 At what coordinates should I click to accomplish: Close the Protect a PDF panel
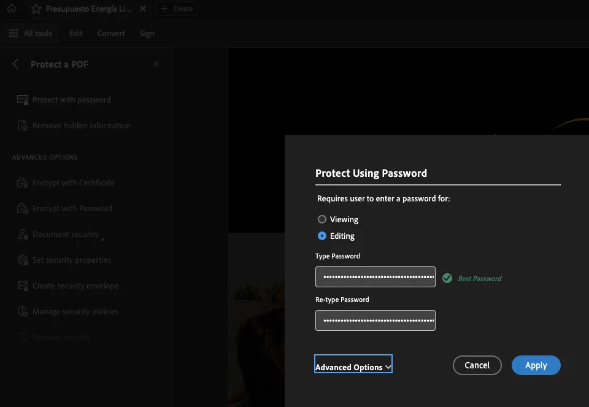pyautogui.click(x=156, y=64)
